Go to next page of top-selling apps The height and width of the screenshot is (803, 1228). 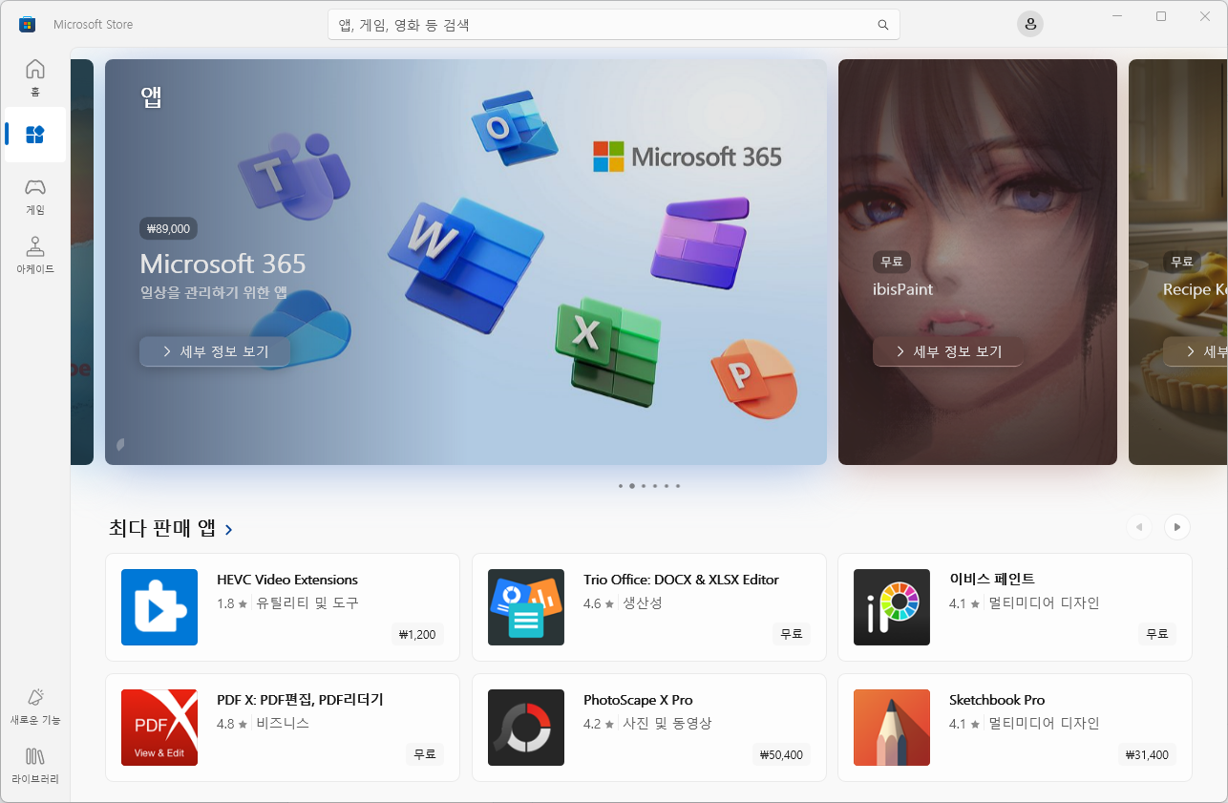click(1176, 526)
